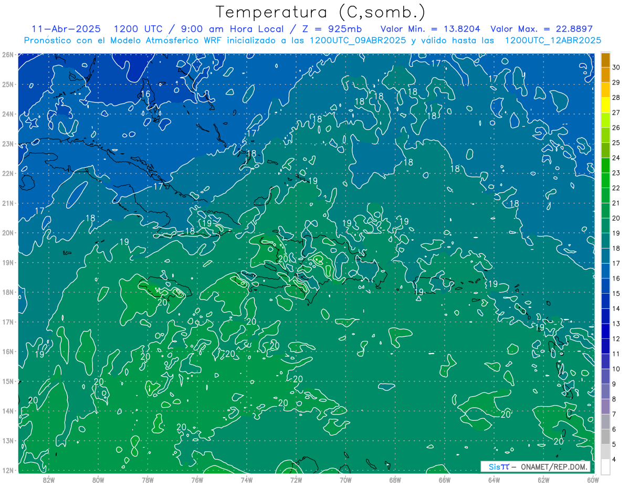Image resolution: width=630 pixels, height=487 pixels.
Task: Click the '62W' longitude label
Action: pos(544,480)
